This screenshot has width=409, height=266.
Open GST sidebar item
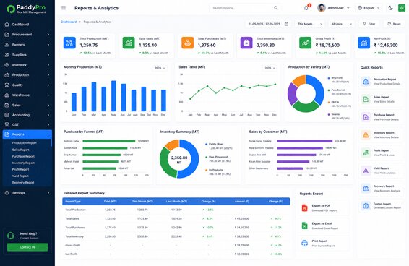pos(27,125)
